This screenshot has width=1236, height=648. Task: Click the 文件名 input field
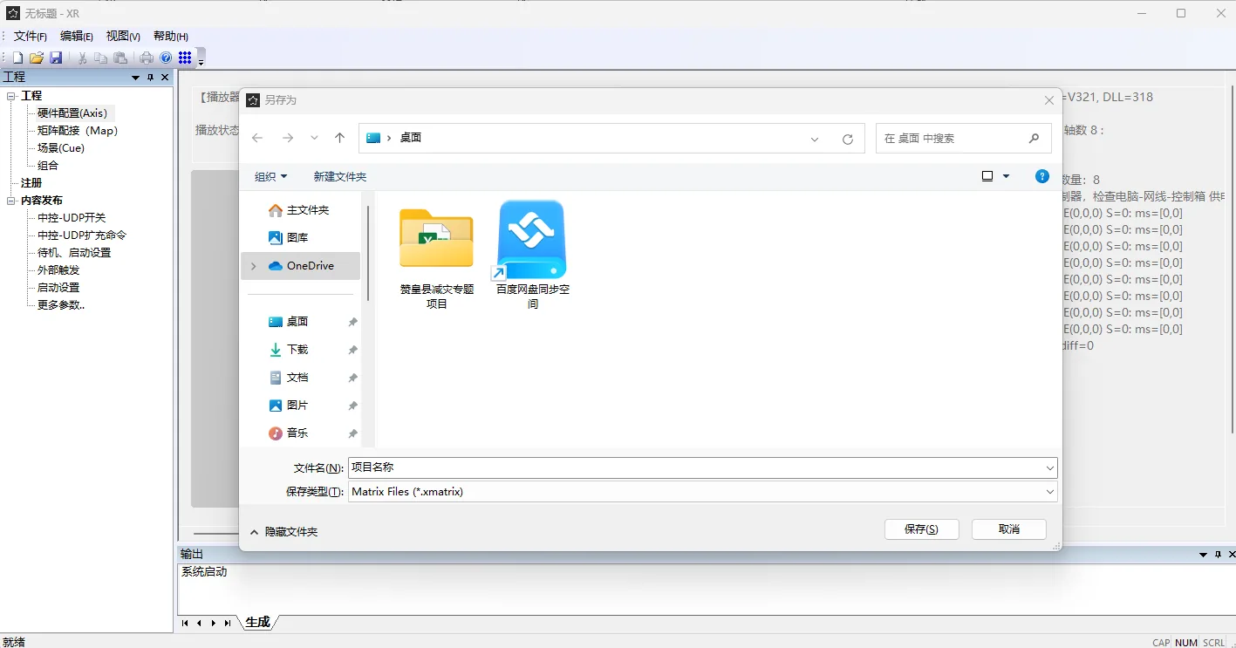(x=702, y=467)
